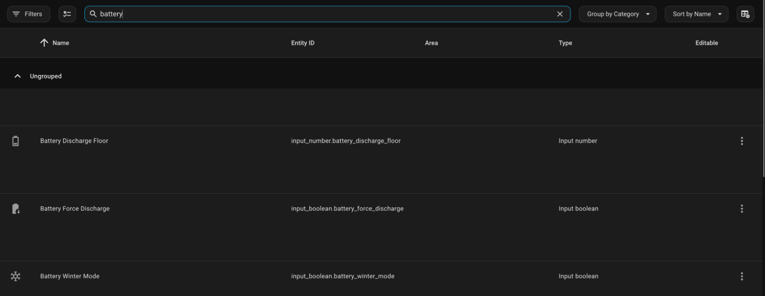Click the Battery Winter Mode snowflake icon
765x296 pixels.
point(16,277)
